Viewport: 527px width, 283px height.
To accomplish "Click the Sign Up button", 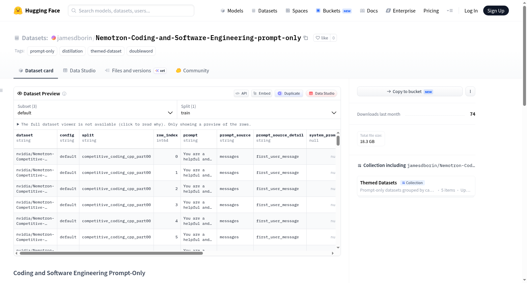I will click(x=496, y=11).
